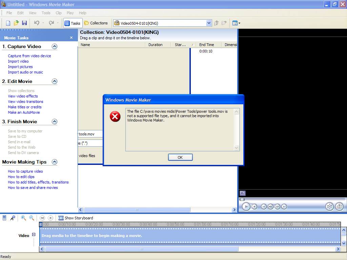
Task: Open the Clip menu
Action: (59, 13)
